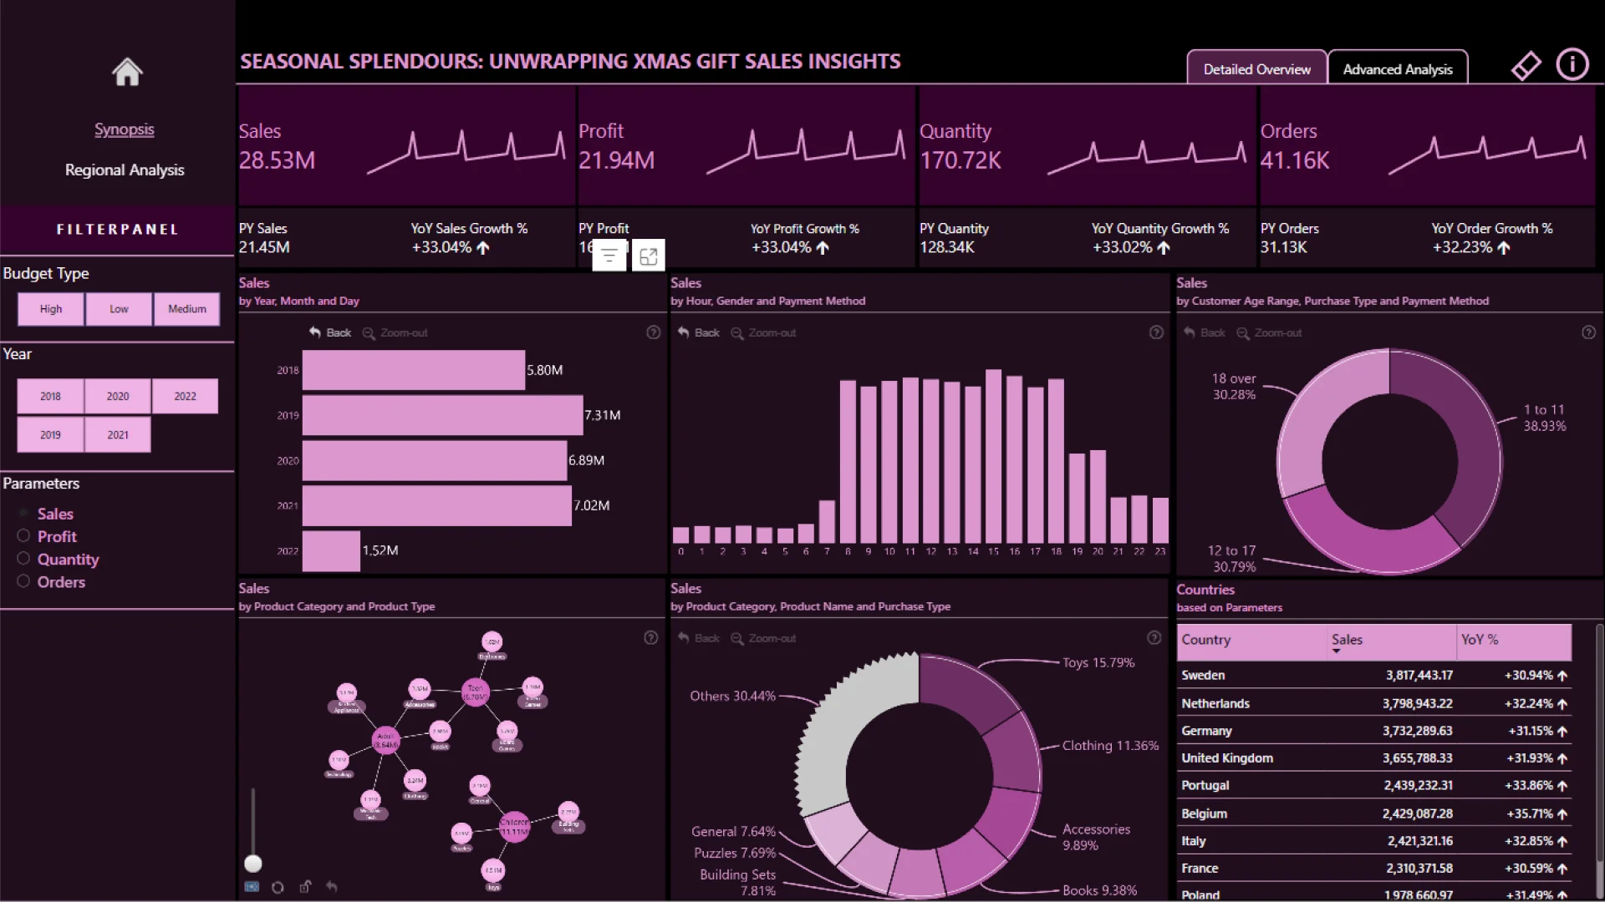Go to the home page icon
Image resolution: width=1605 pixels, height=902 pixels.
pos(127,72)
